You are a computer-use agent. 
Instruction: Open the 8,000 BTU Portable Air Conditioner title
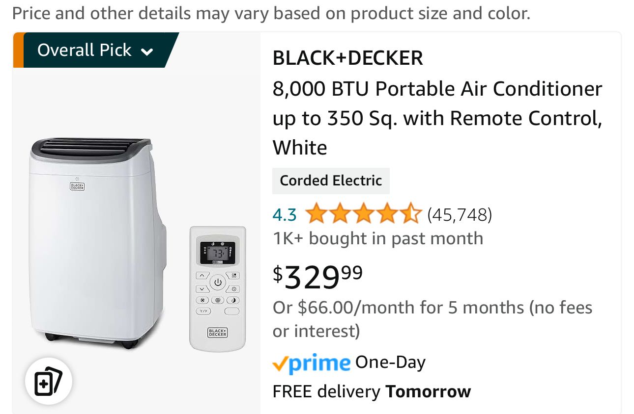click(x=437, y=118)
